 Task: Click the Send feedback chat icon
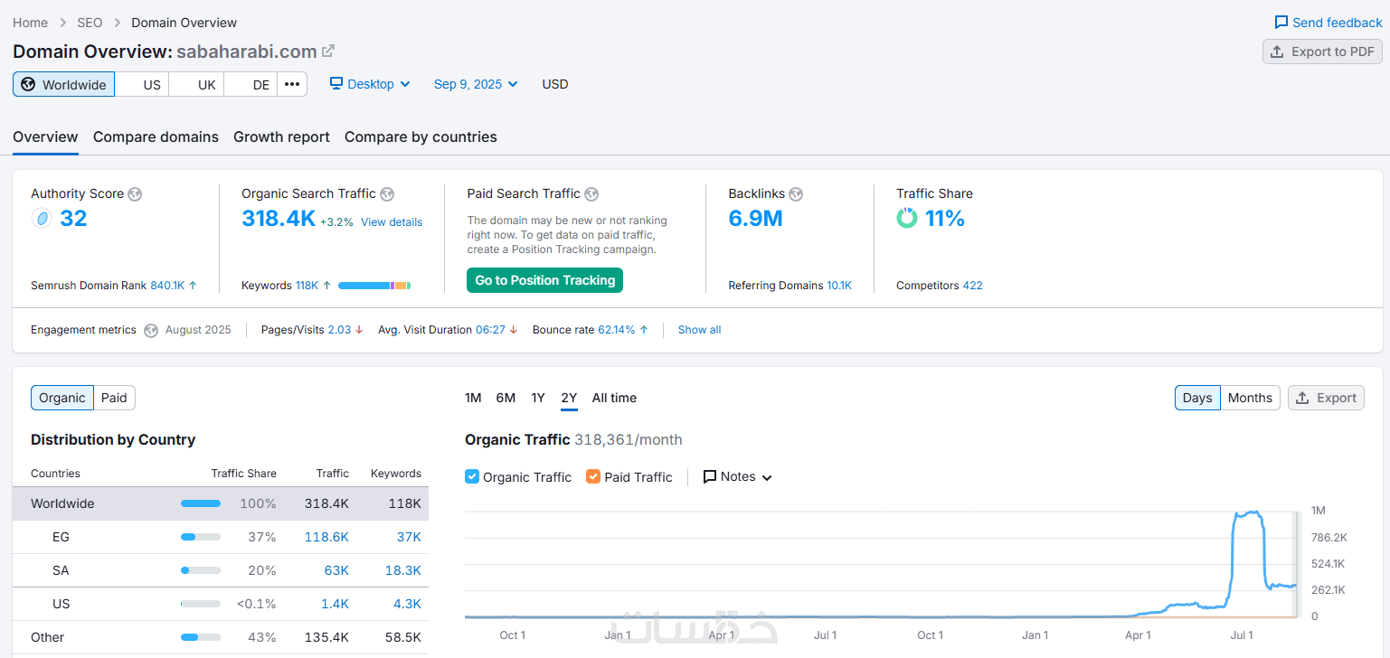coord(1281,23)
